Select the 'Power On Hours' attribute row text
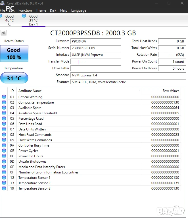This screenshot has height=219, width=188. click(x=31, y=156)
